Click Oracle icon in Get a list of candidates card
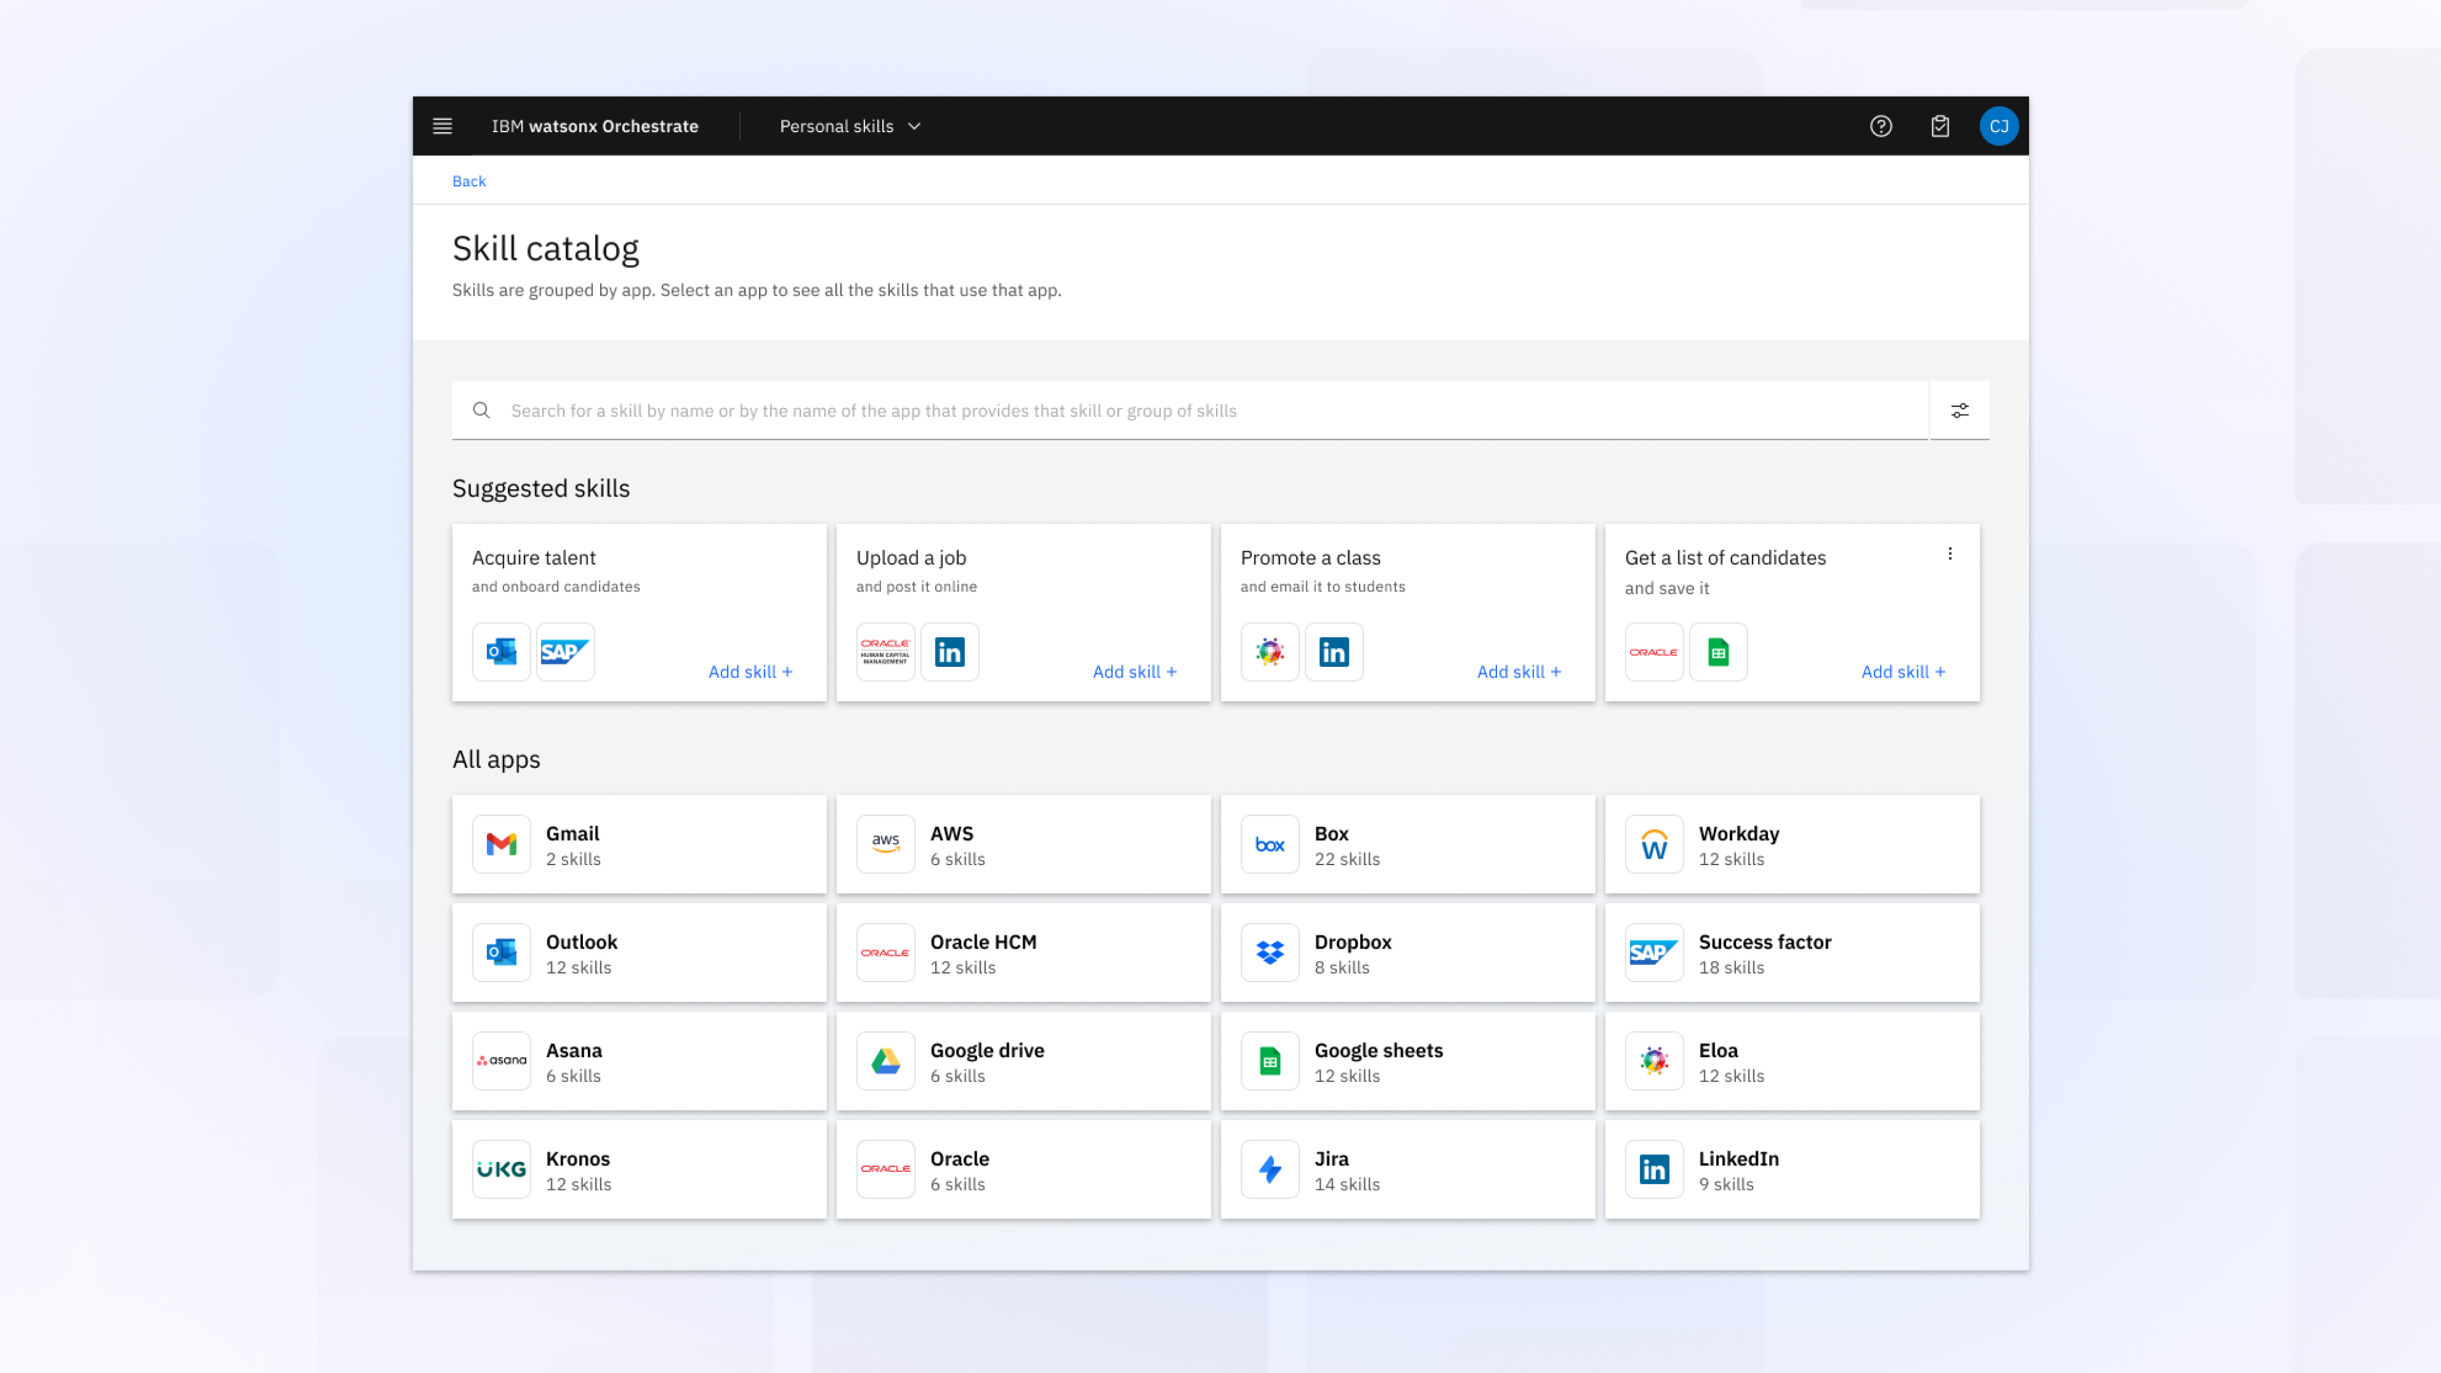Viewport: 2441px width, 1373px height. click(x=1653, y=652)
